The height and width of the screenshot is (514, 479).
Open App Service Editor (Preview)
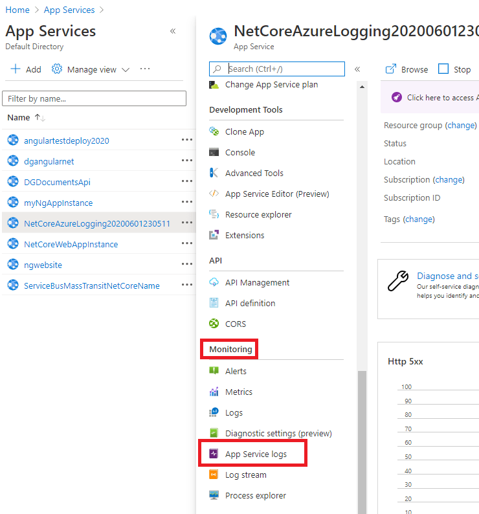276,194
